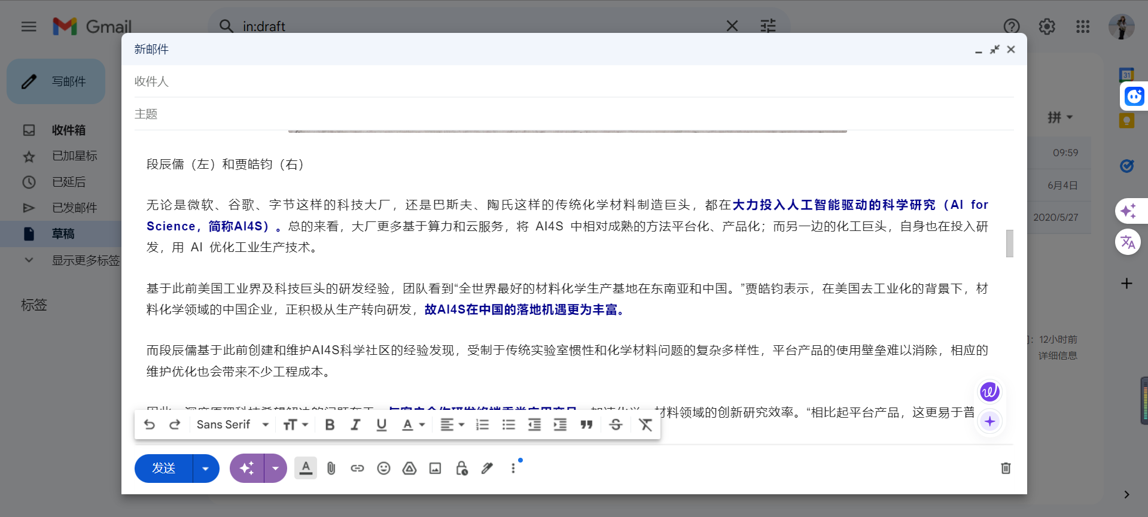Open the purple AI button dropdown arrow
The height and width of the screenshot is (517, 1148).
pos(275,468)
